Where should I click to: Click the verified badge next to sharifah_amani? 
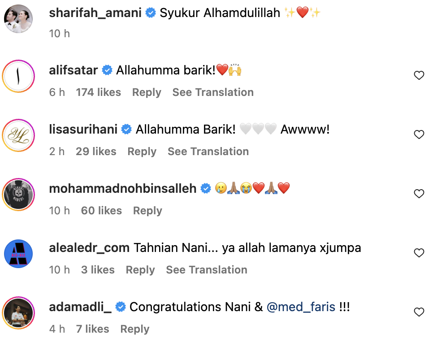pyautogui.click(x=150, y=13)
